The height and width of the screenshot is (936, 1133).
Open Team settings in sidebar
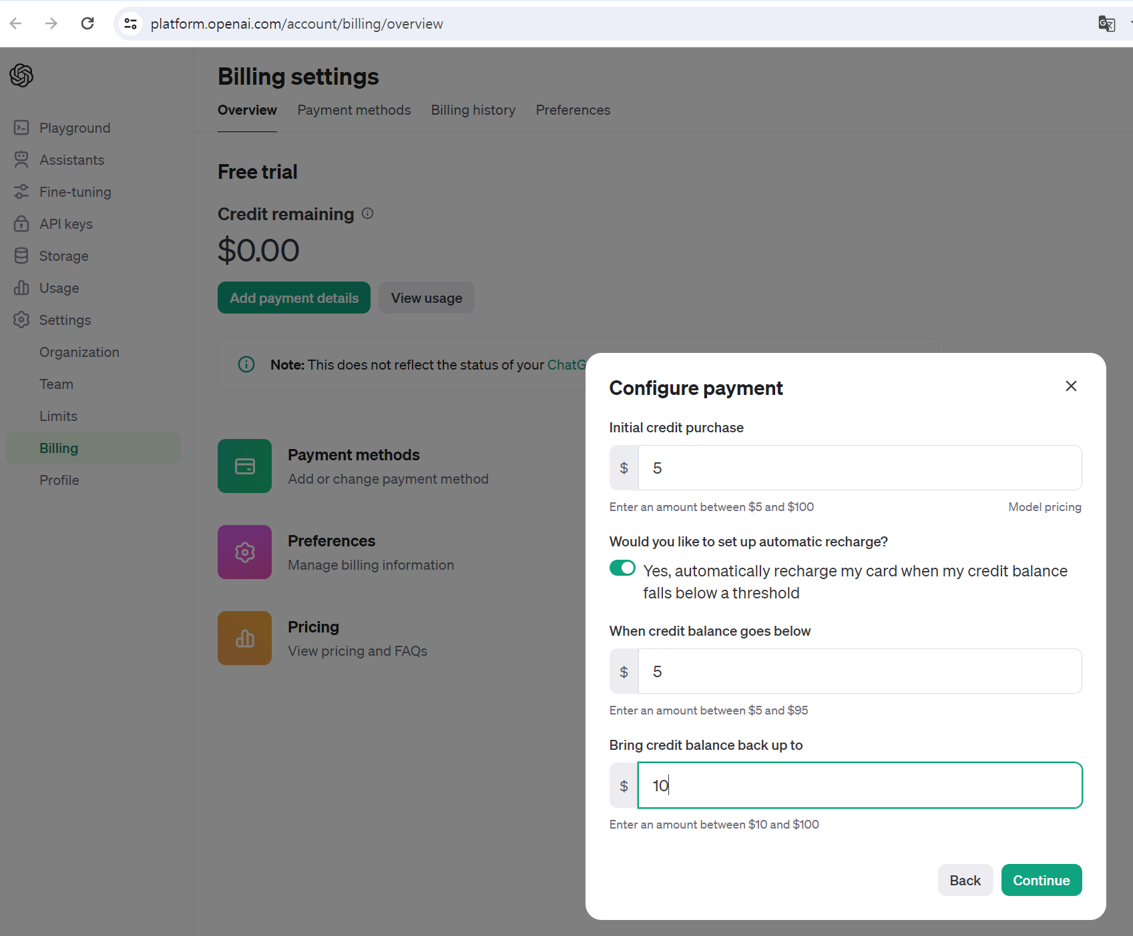pos(56,384)
